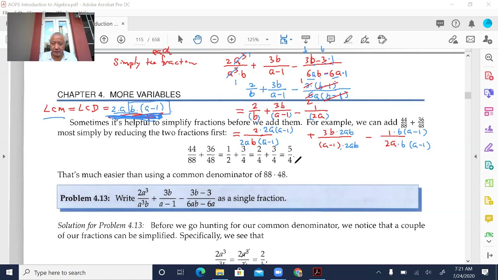Switch to the Introduction document tab

(106, 24)
